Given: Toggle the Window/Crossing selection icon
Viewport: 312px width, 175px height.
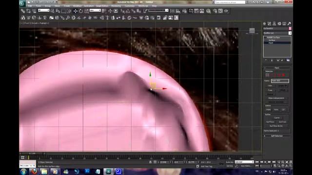Looking at the screenshot, I should coord(69,11).
